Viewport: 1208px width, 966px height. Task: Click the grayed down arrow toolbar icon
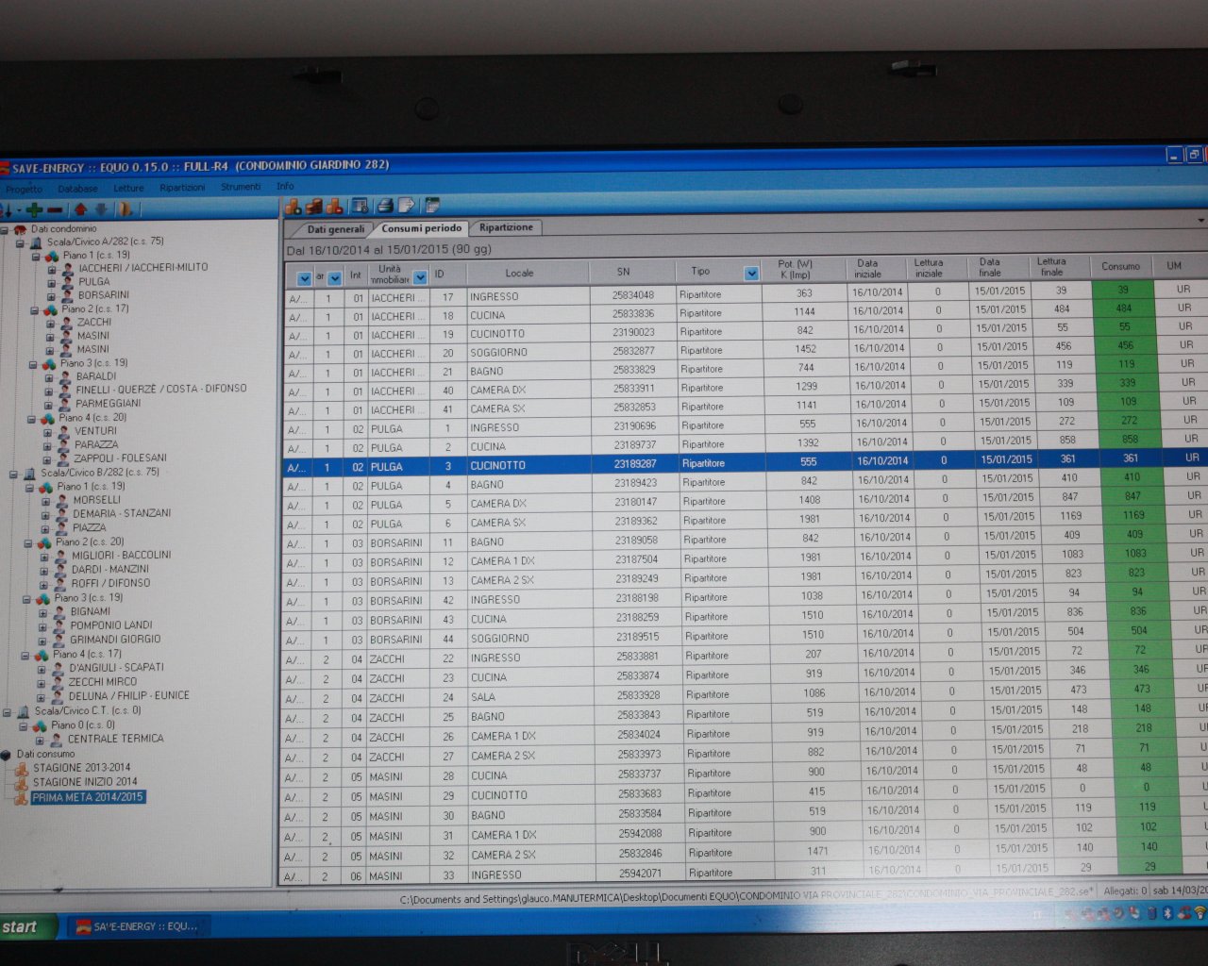tap(101, 209)
